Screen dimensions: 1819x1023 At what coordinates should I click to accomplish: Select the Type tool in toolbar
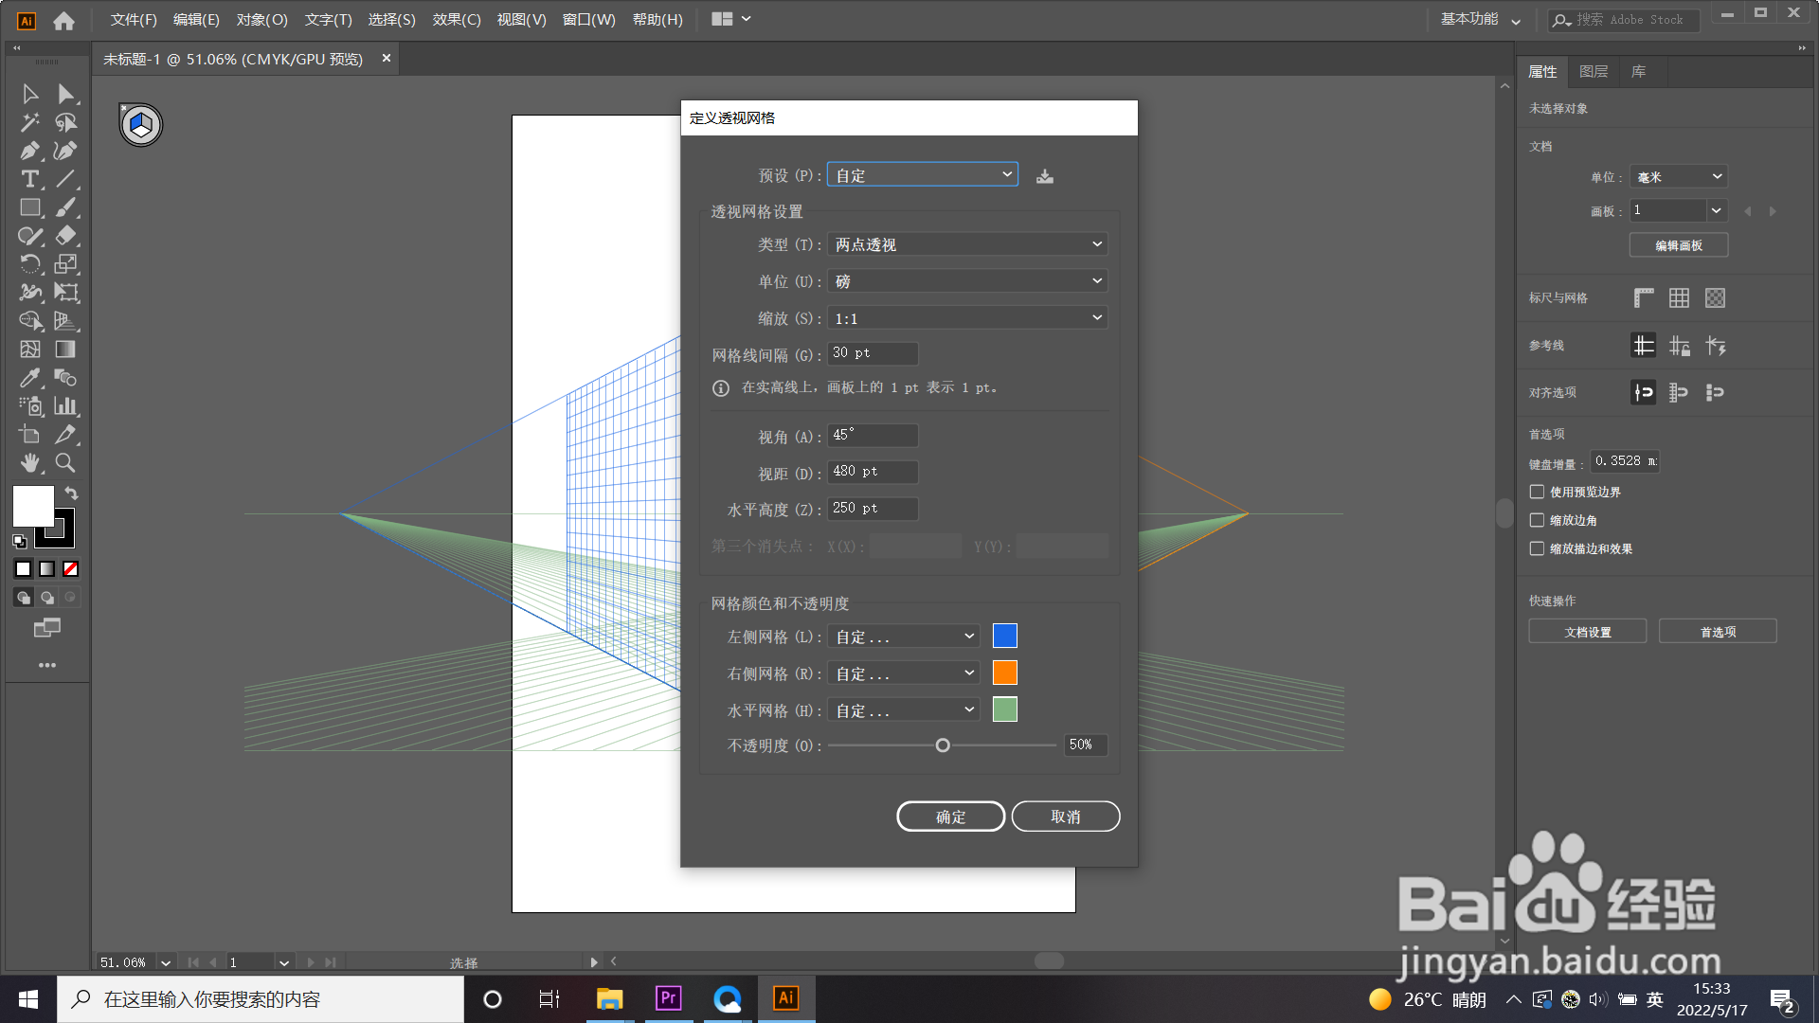pos(29,179)
